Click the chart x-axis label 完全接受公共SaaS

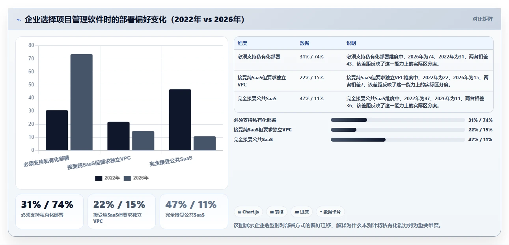(x=171, y=161)
